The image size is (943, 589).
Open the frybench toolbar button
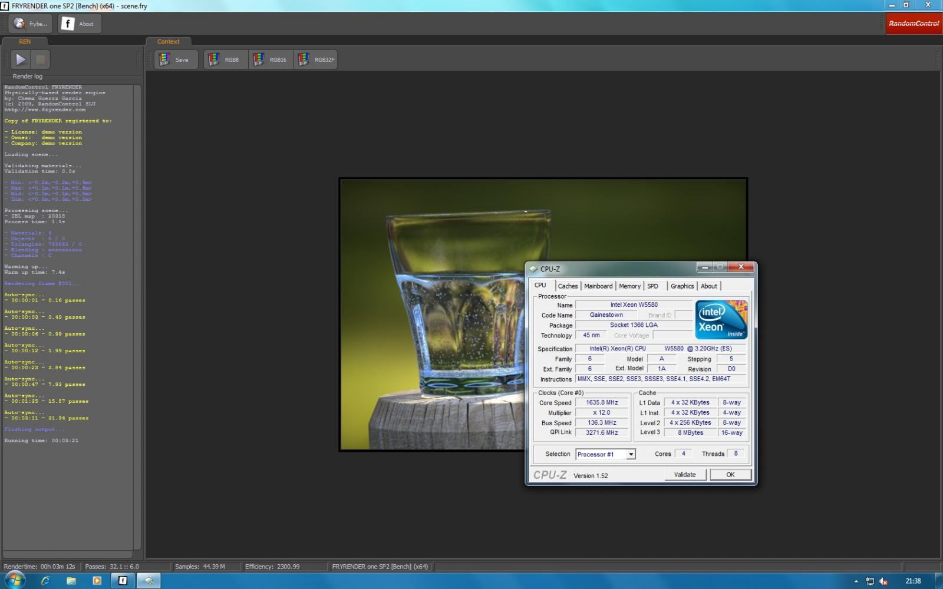[x=31, y=24]
